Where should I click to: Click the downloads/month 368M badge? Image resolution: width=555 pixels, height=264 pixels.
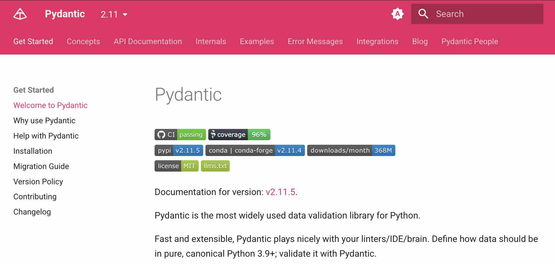[351, 150]
